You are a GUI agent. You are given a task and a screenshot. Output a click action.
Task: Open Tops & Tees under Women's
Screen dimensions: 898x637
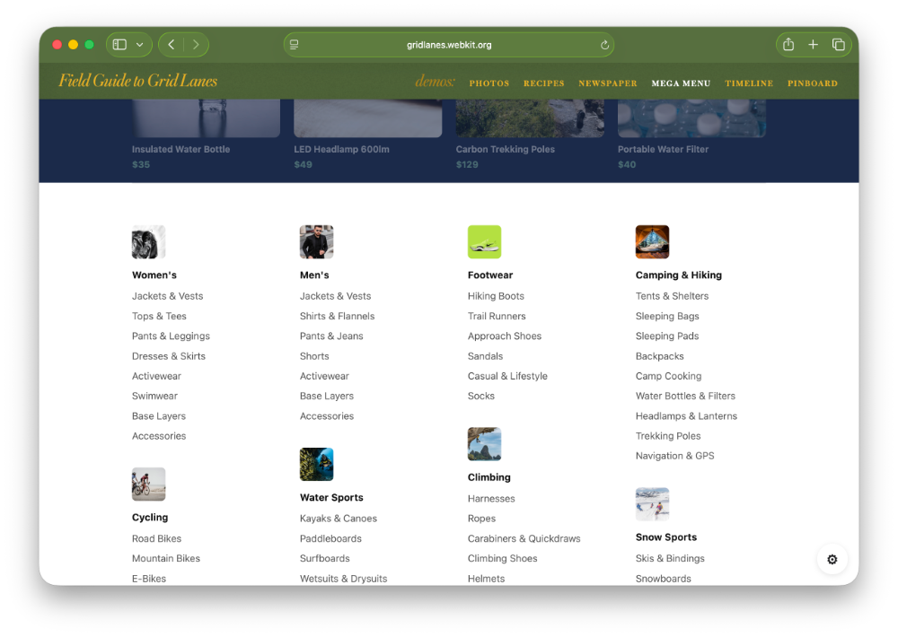(159, 316)
